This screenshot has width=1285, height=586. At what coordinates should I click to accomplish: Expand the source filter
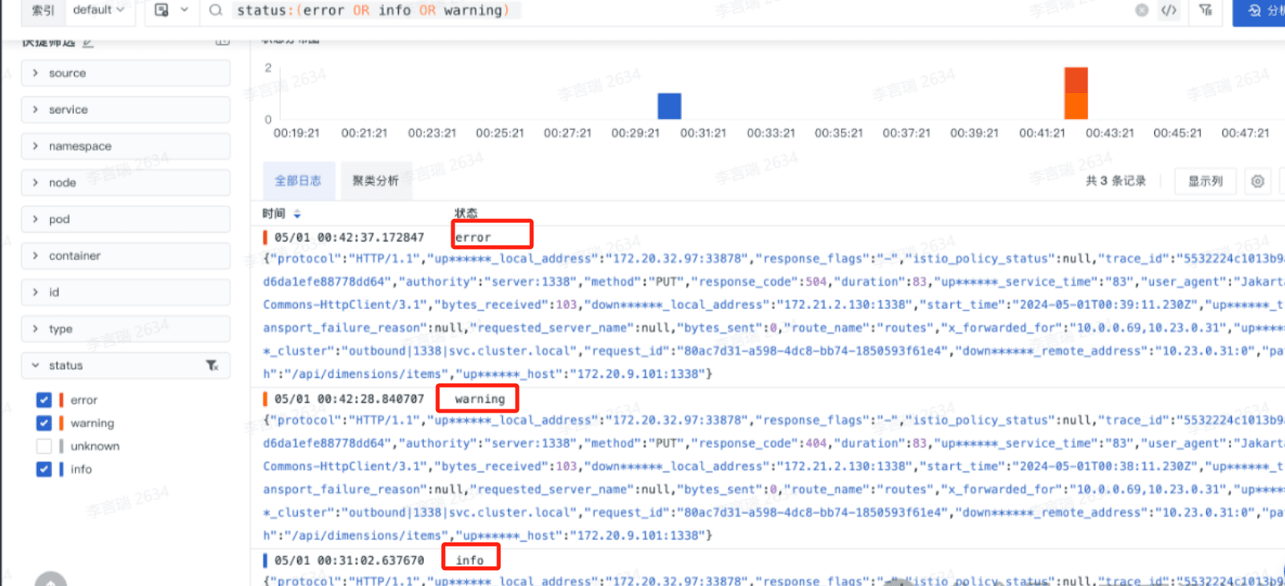point(125,73)
